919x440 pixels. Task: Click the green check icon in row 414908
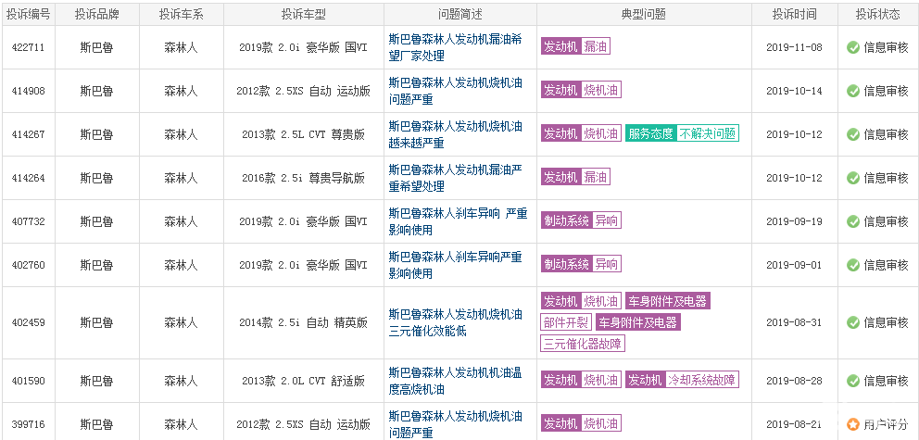coord(853,91)
